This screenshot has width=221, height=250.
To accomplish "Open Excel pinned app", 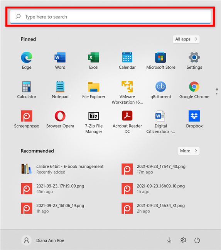I will (x=94, y=61).
